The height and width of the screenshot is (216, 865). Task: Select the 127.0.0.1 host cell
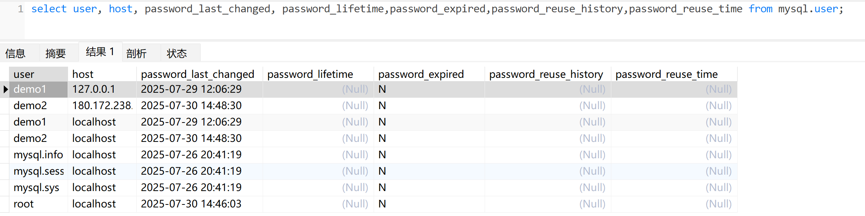click(x=93, y=89)
